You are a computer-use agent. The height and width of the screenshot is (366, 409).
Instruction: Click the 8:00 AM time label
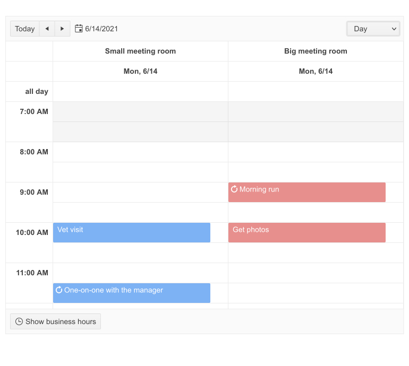tap(34, 152)
